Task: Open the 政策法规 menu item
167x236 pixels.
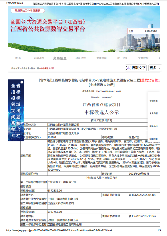Action: click(81, 58)
